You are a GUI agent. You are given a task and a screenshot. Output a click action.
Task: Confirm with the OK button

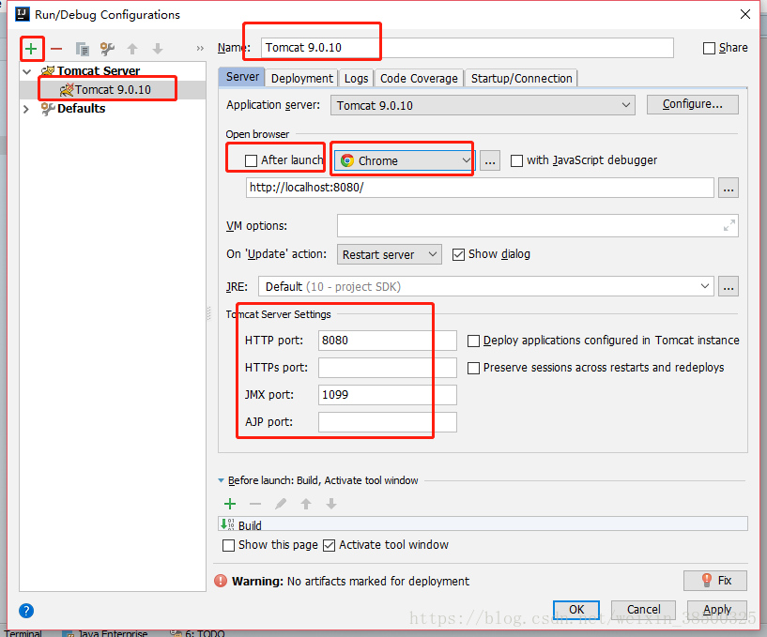[x=576, y=610]
